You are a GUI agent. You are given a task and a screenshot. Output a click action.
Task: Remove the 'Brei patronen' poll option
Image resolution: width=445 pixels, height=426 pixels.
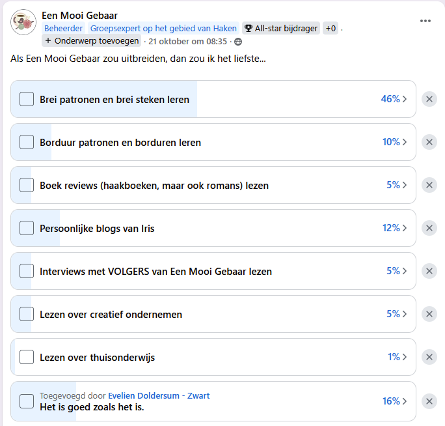coord(429,99)
